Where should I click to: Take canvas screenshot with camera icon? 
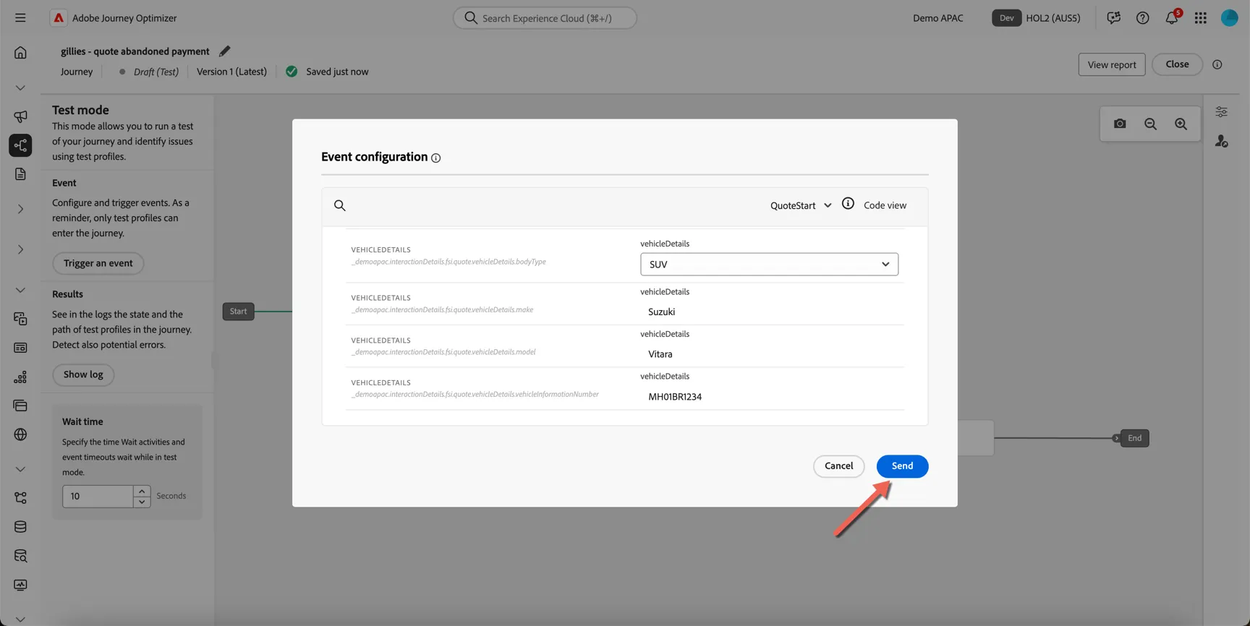coord(1120,124)
